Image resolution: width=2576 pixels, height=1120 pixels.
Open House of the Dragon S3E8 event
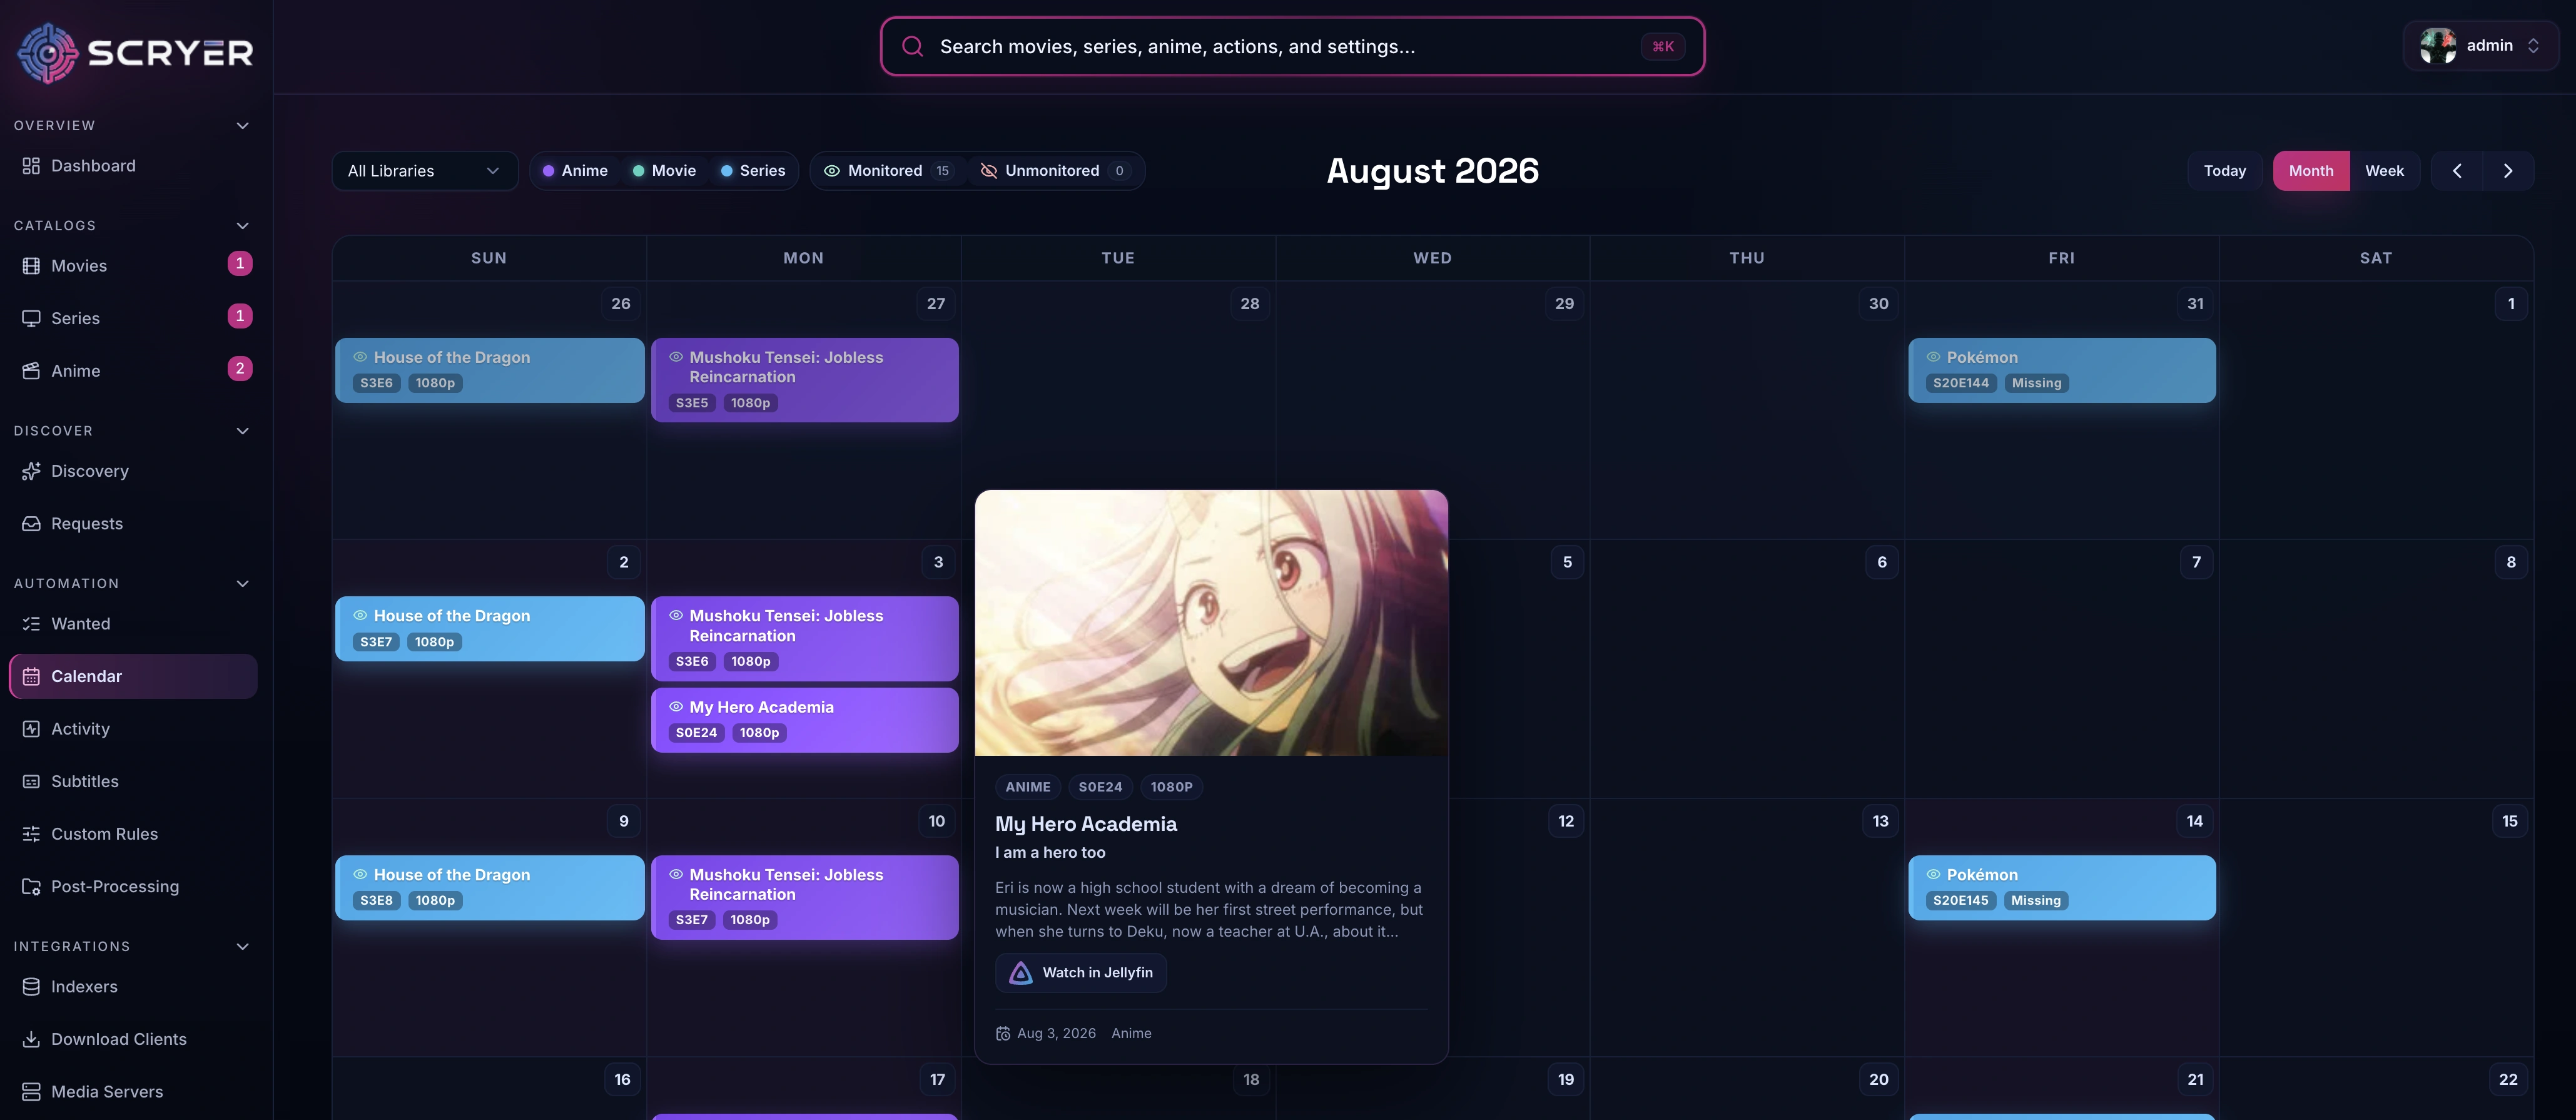(x=490, y=888)
